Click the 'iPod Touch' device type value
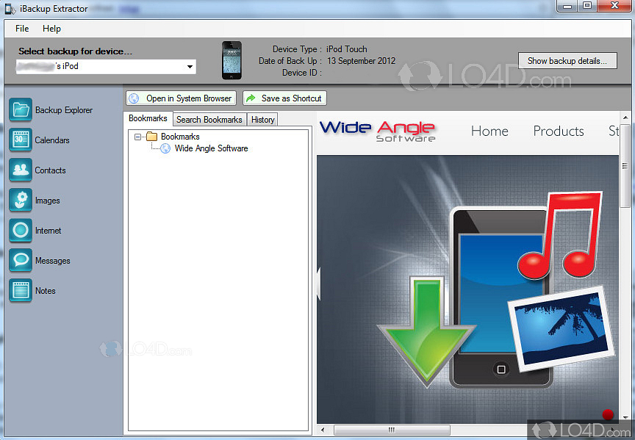Image resolution: width=635 pixels, height=440 pixels. coord(347,49)
